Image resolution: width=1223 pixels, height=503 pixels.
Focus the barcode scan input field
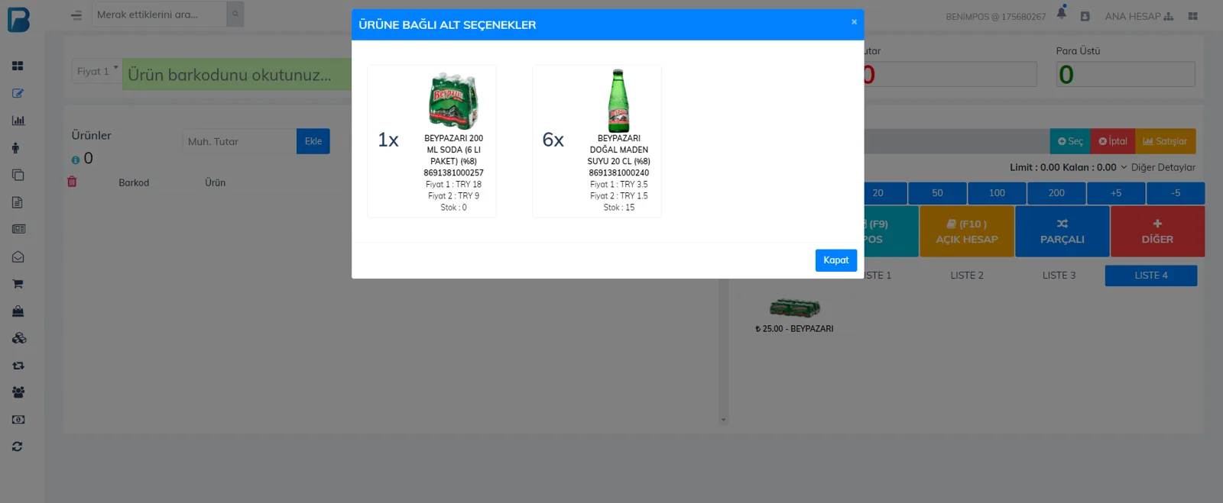(237, 75)
